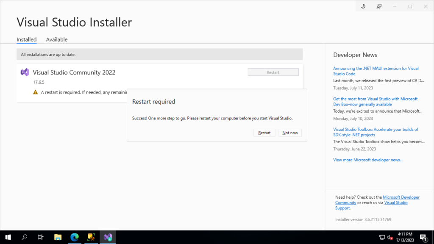Switch to the Installed tab

click(x=27, y=39)
